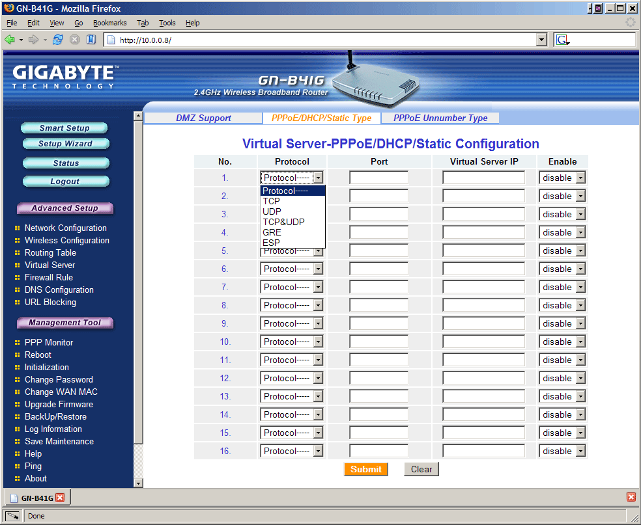The width and height of the screenshot is (641, 525).
Task: Open the Ping link
Action: 33,466
